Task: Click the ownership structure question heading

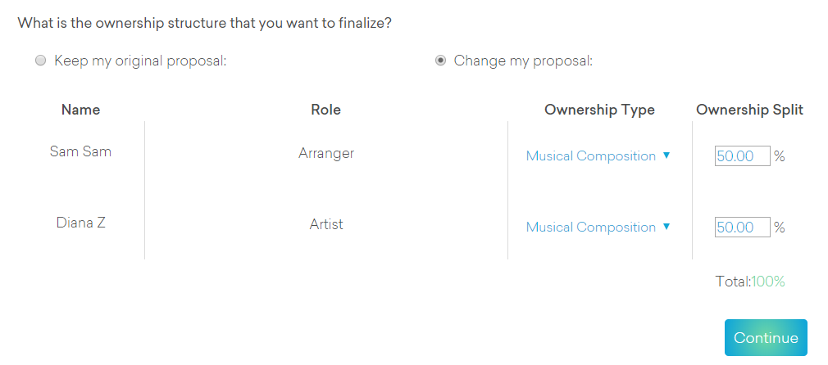Action: 204,23
